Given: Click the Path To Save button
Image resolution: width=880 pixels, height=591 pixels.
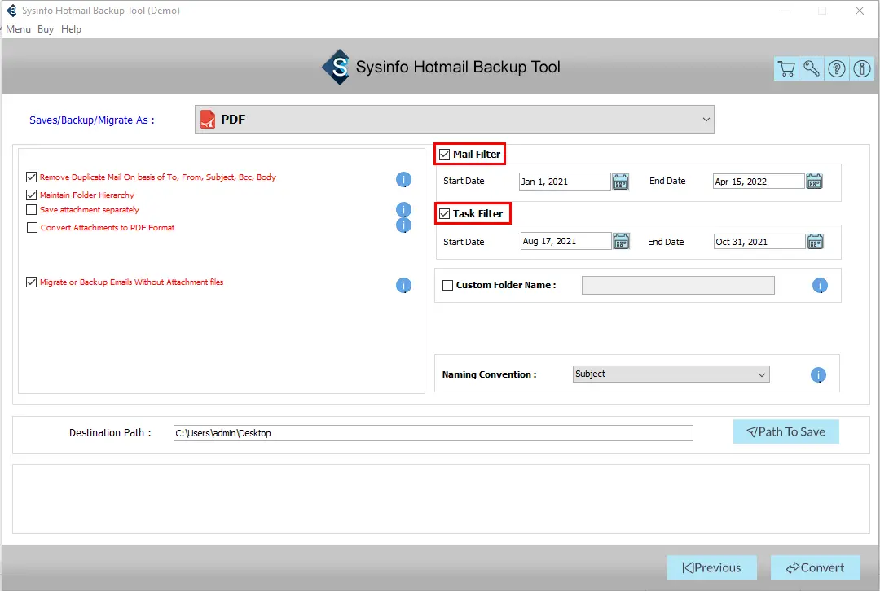Looking at the screenshot, I should pyautogui.click(x=785, y=432).
